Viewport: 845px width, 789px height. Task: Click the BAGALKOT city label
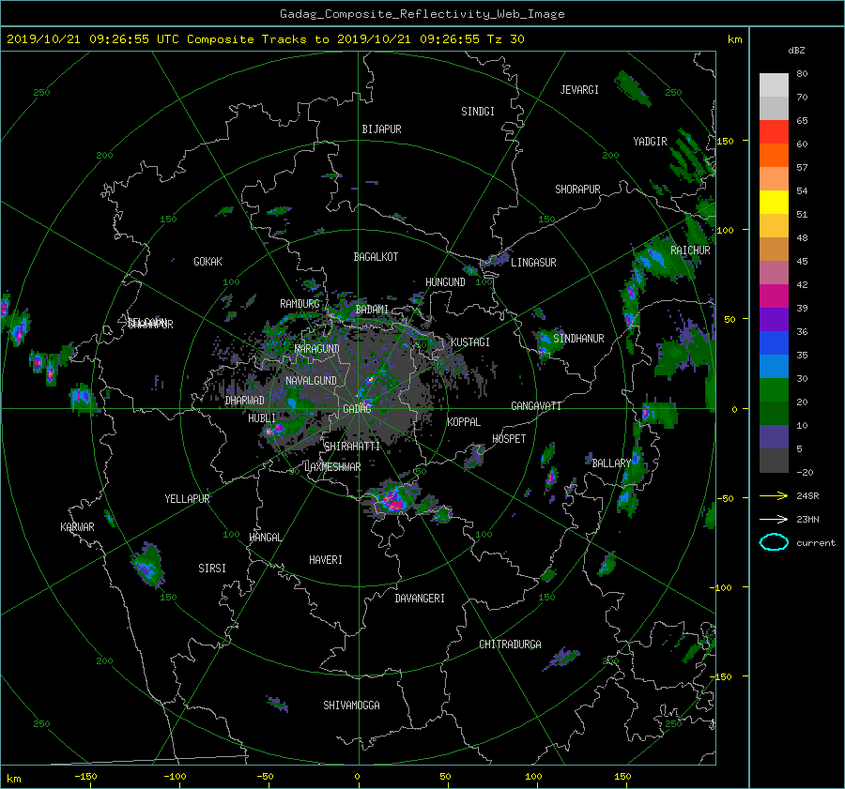[x=376, y=257]
